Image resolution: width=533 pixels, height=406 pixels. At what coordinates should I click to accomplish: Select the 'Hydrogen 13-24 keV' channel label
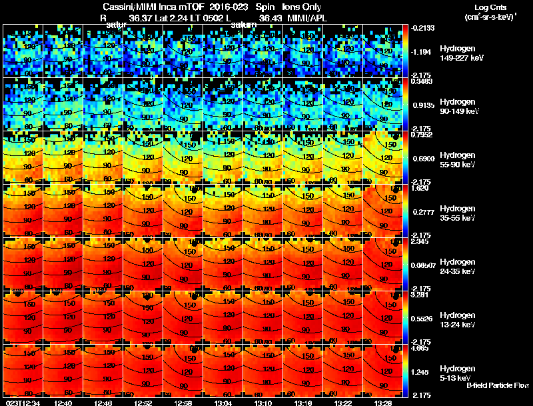click(x=458, y=320)
